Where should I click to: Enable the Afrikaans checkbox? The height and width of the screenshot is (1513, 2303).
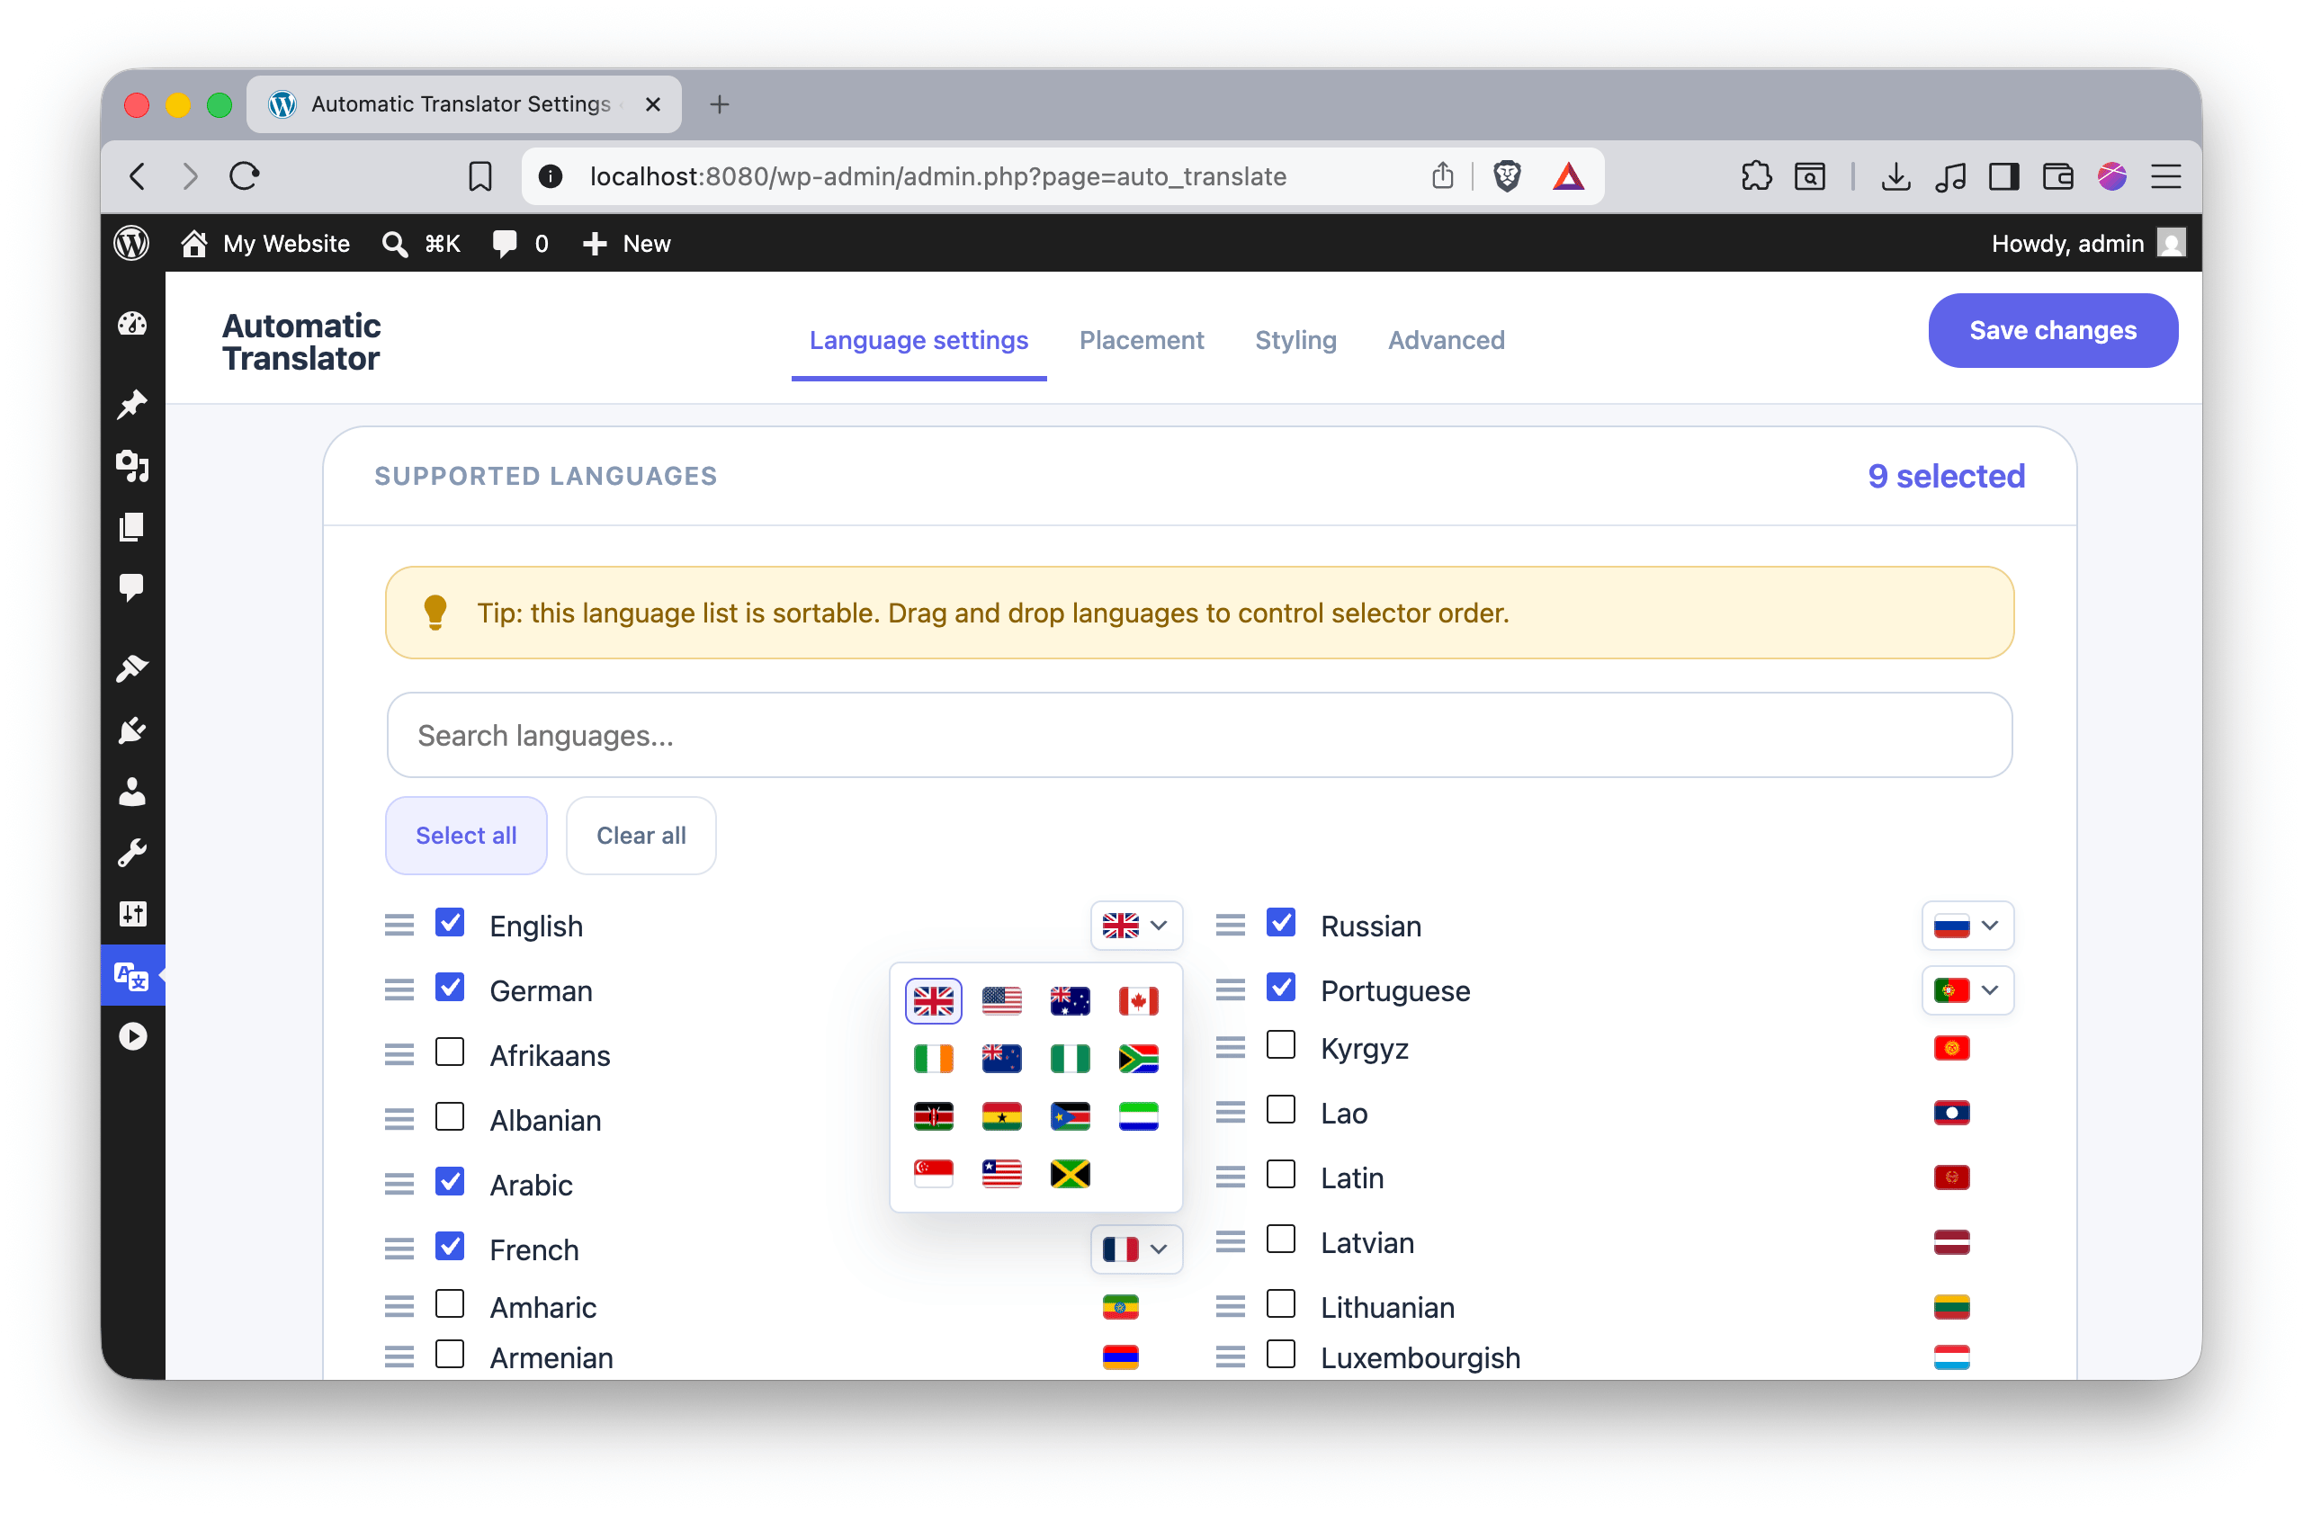coord(450,1052)
